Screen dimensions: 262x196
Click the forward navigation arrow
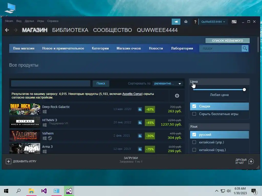tap(15, 30)
